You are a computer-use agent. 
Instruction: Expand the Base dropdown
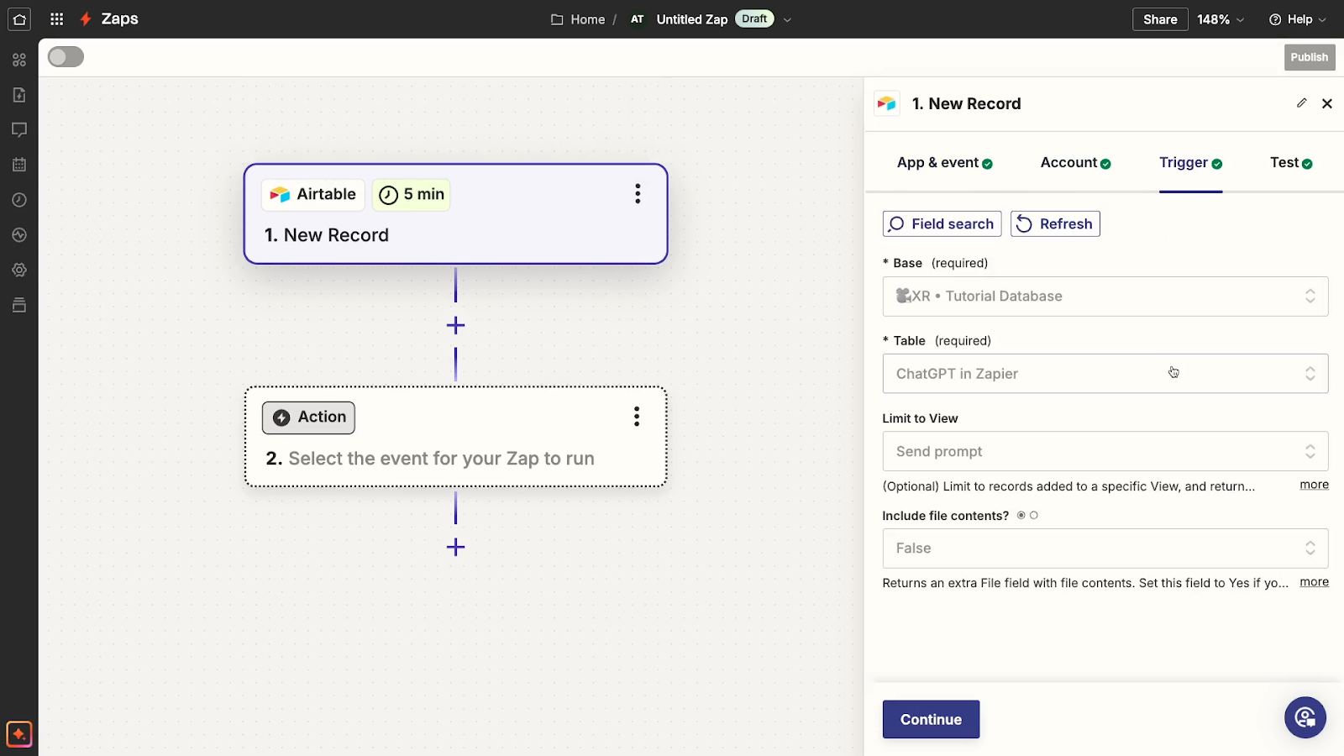(1105, 297)
